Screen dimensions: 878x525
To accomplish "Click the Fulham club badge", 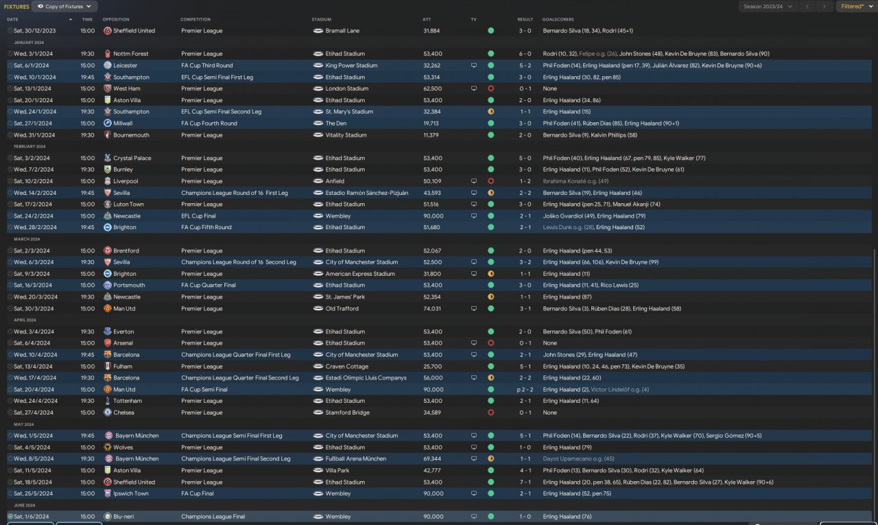I will pyautogui.click(x=108, y=366).
